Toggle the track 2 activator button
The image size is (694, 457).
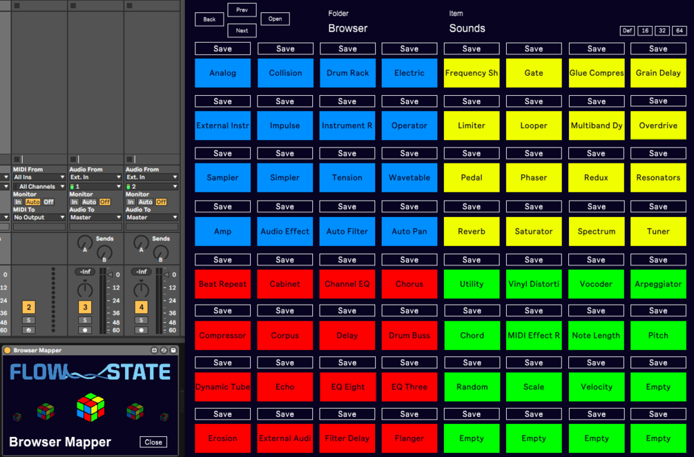click(x=28, y=307)
